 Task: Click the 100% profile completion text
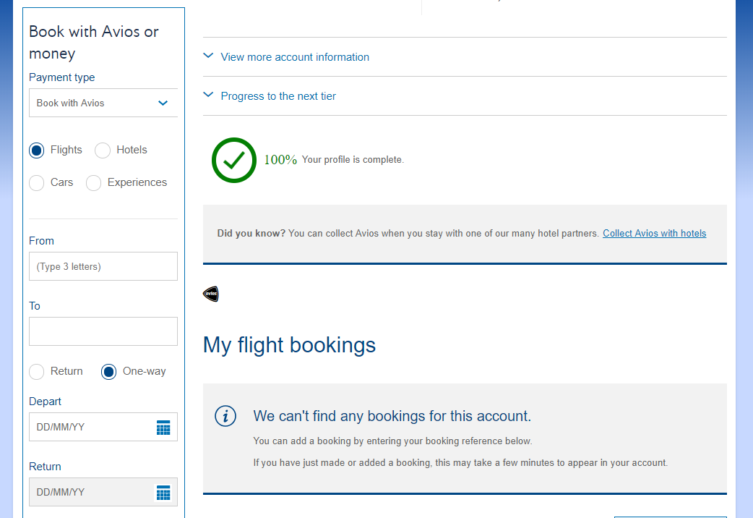[x=280, y=160]
